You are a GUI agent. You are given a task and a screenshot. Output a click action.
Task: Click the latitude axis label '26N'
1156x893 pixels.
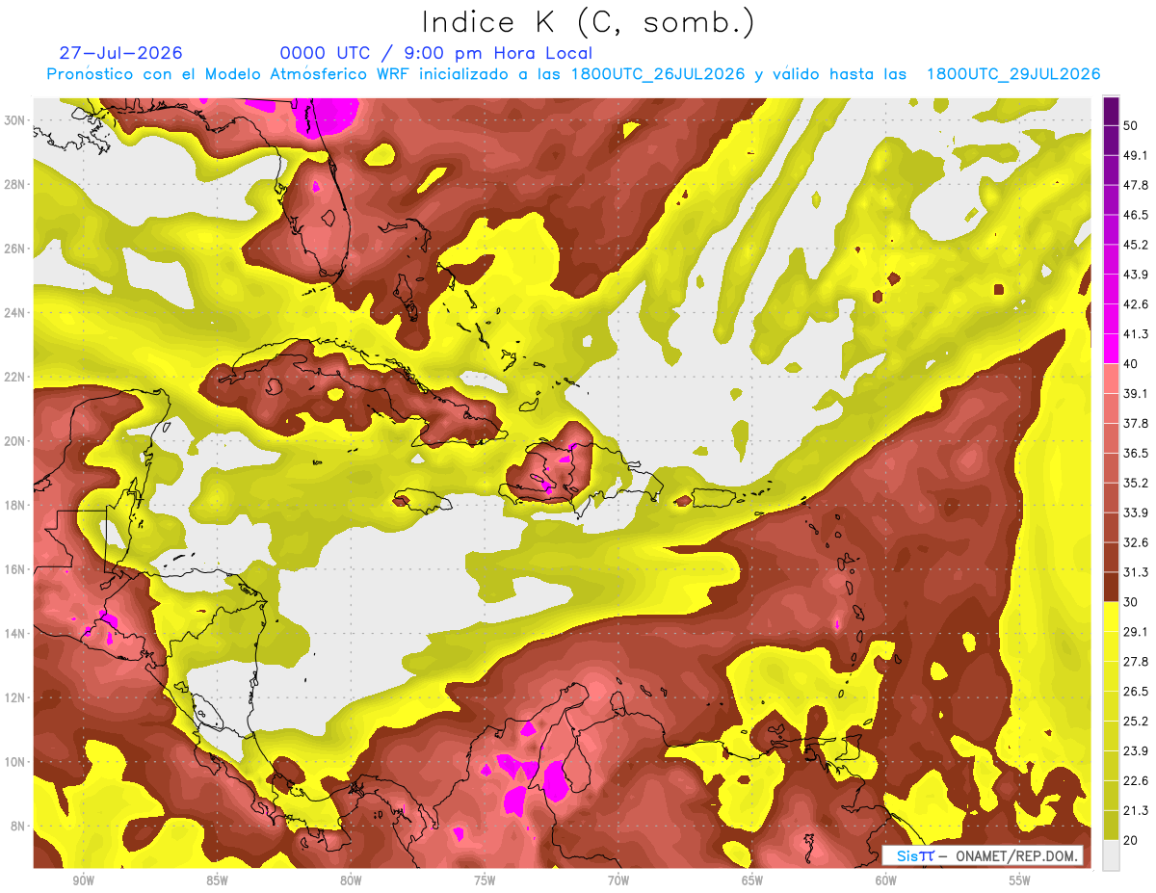[14, 249]
